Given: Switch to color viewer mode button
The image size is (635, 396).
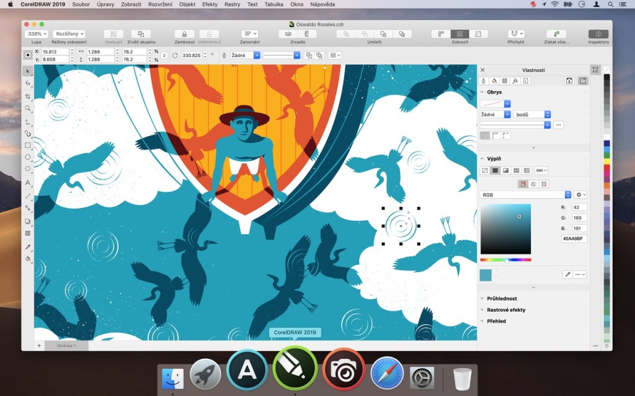Looking at the screenshot, I should click(x=523, y=184).
